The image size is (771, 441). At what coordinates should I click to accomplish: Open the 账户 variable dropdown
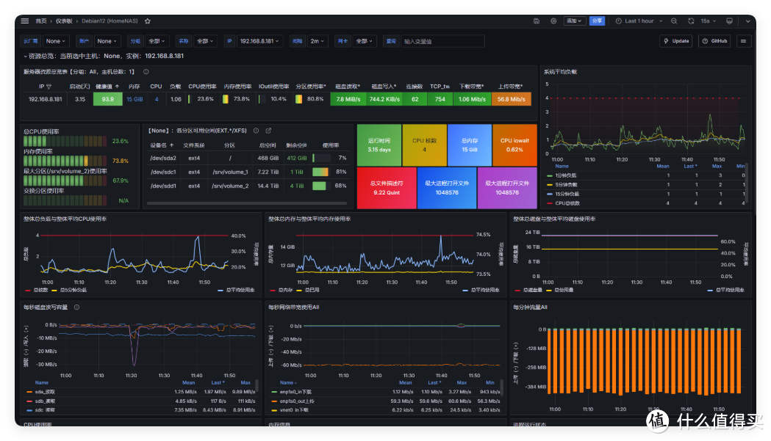(x=107, y=41)
